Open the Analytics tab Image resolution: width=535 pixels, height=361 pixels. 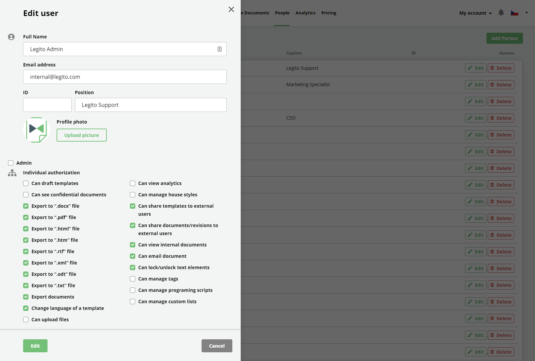click(305, 13)
